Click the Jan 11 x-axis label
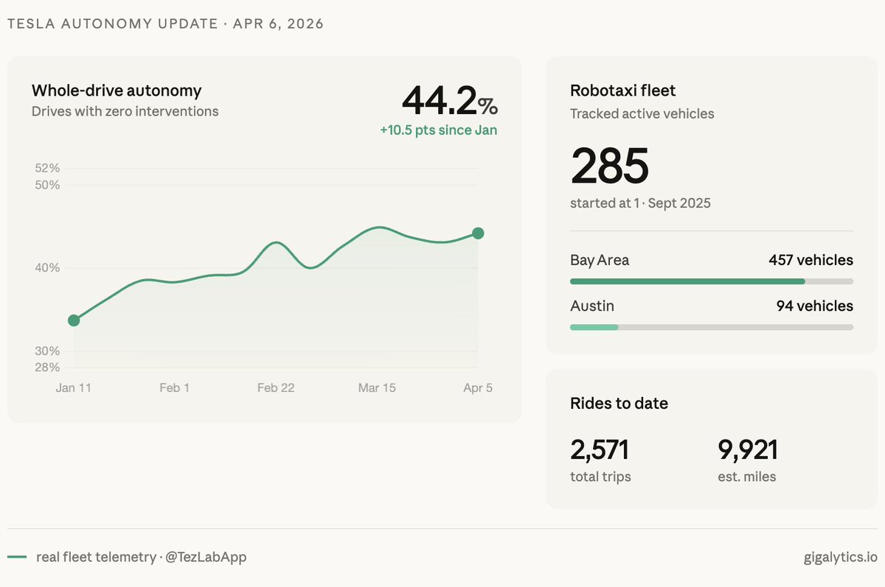This screenshot has height=587, width=885. 74,387
